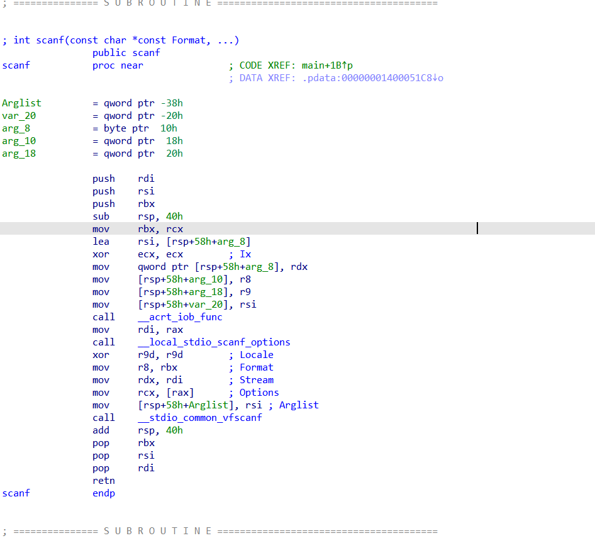This screenshot has height=543, width=595.
Task: Click 'mov [rsp+58h+var_20], rsi' instruction
Action: 175,304
